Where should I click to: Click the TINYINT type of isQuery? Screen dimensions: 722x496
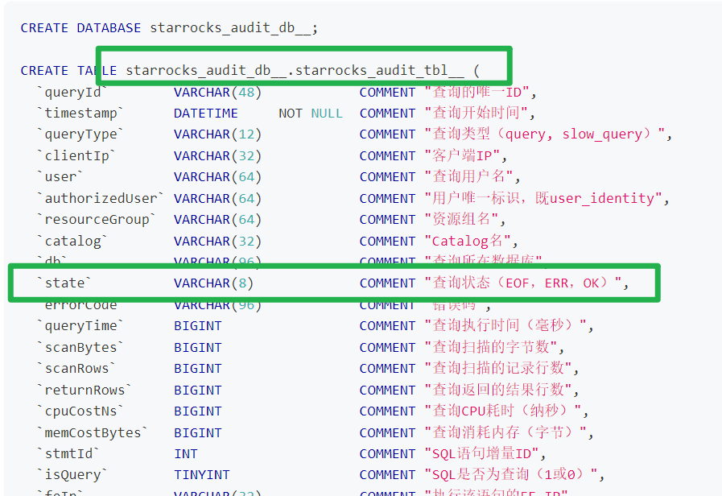tap(201, 474)
